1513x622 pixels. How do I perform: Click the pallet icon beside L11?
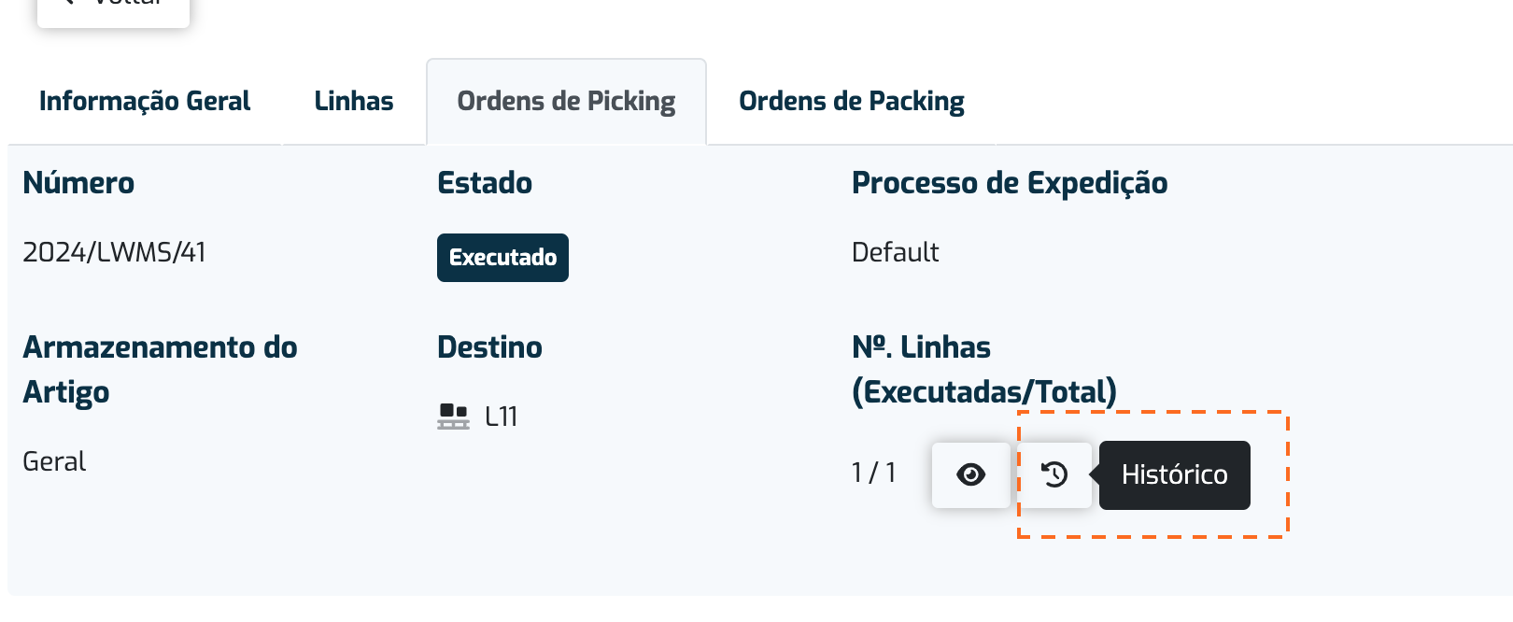(x=453, y=417)
